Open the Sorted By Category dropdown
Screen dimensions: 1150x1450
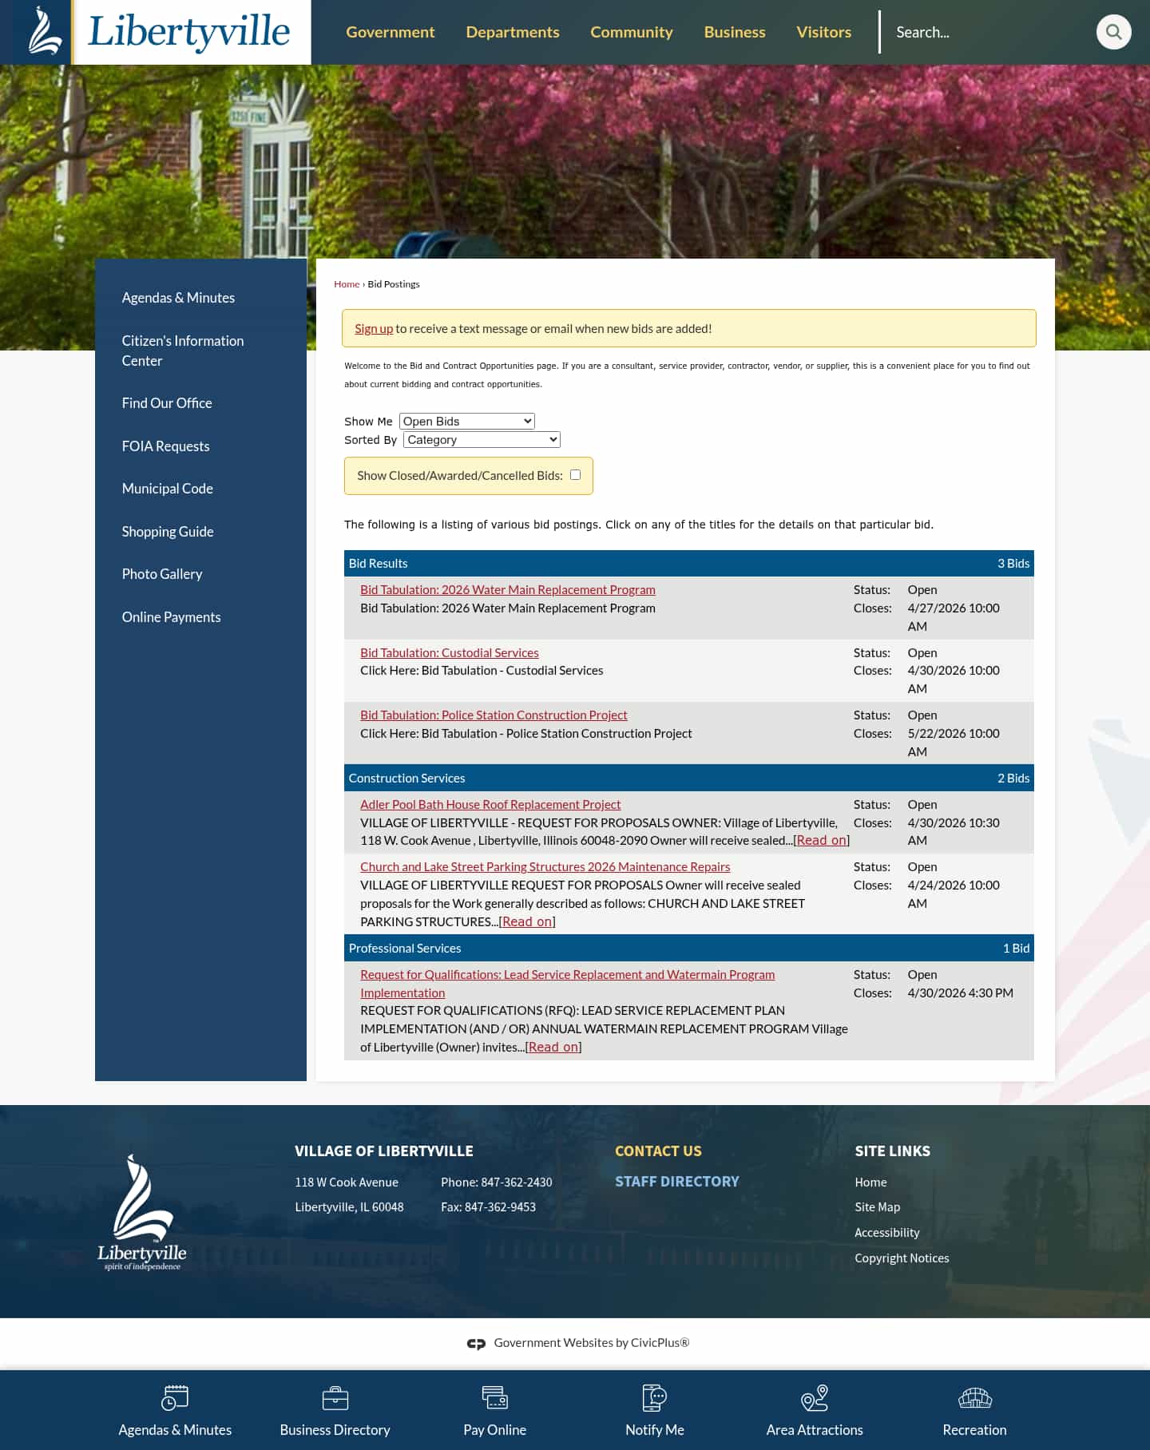(482, 440)
